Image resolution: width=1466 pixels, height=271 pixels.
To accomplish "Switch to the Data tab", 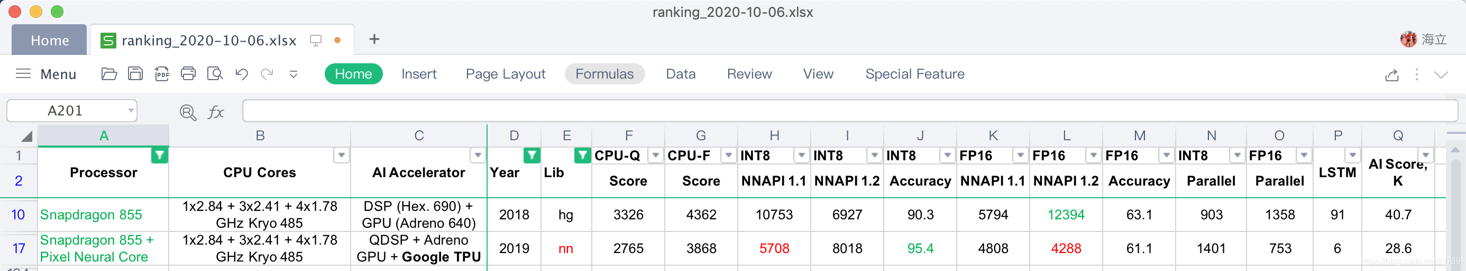I will point(681,74).
